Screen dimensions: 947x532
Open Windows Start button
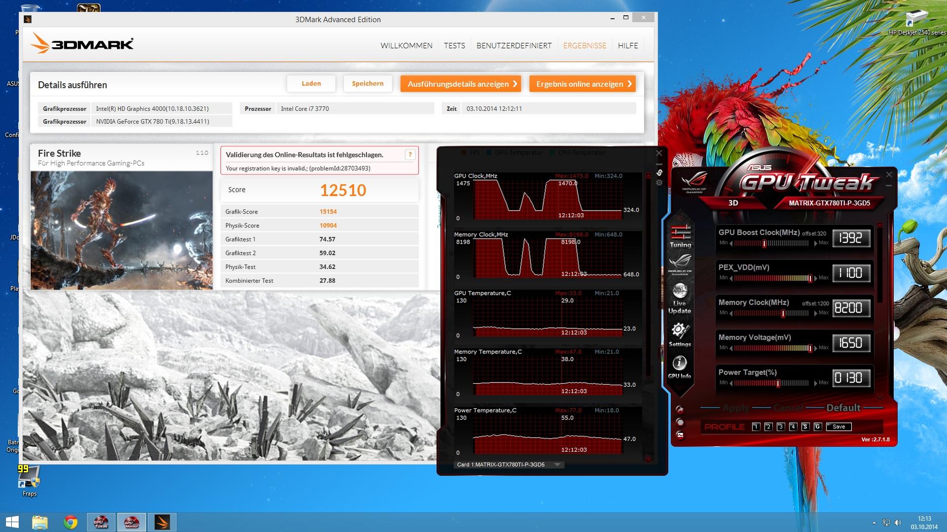point(12,522)
